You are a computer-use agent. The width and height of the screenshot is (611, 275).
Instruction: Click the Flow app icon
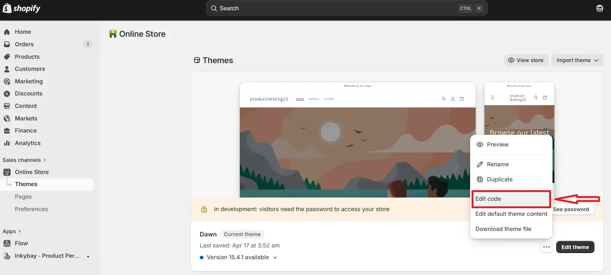[x=7, y=243]
